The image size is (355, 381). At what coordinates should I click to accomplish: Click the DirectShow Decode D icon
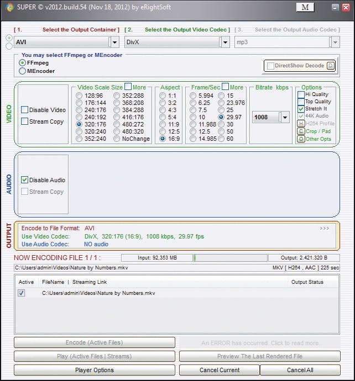pyautogui.click(x=331, y=66)
